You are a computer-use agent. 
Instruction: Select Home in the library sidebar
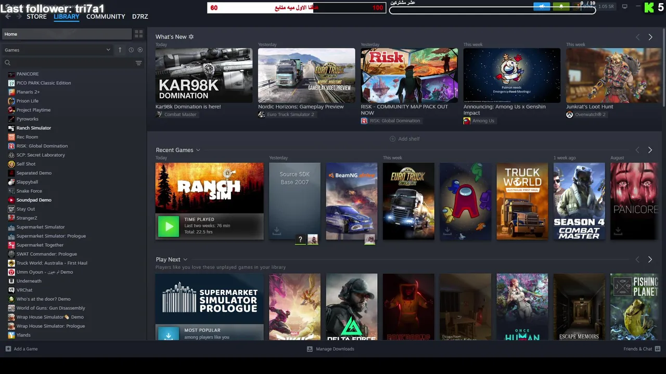(66, 34)
